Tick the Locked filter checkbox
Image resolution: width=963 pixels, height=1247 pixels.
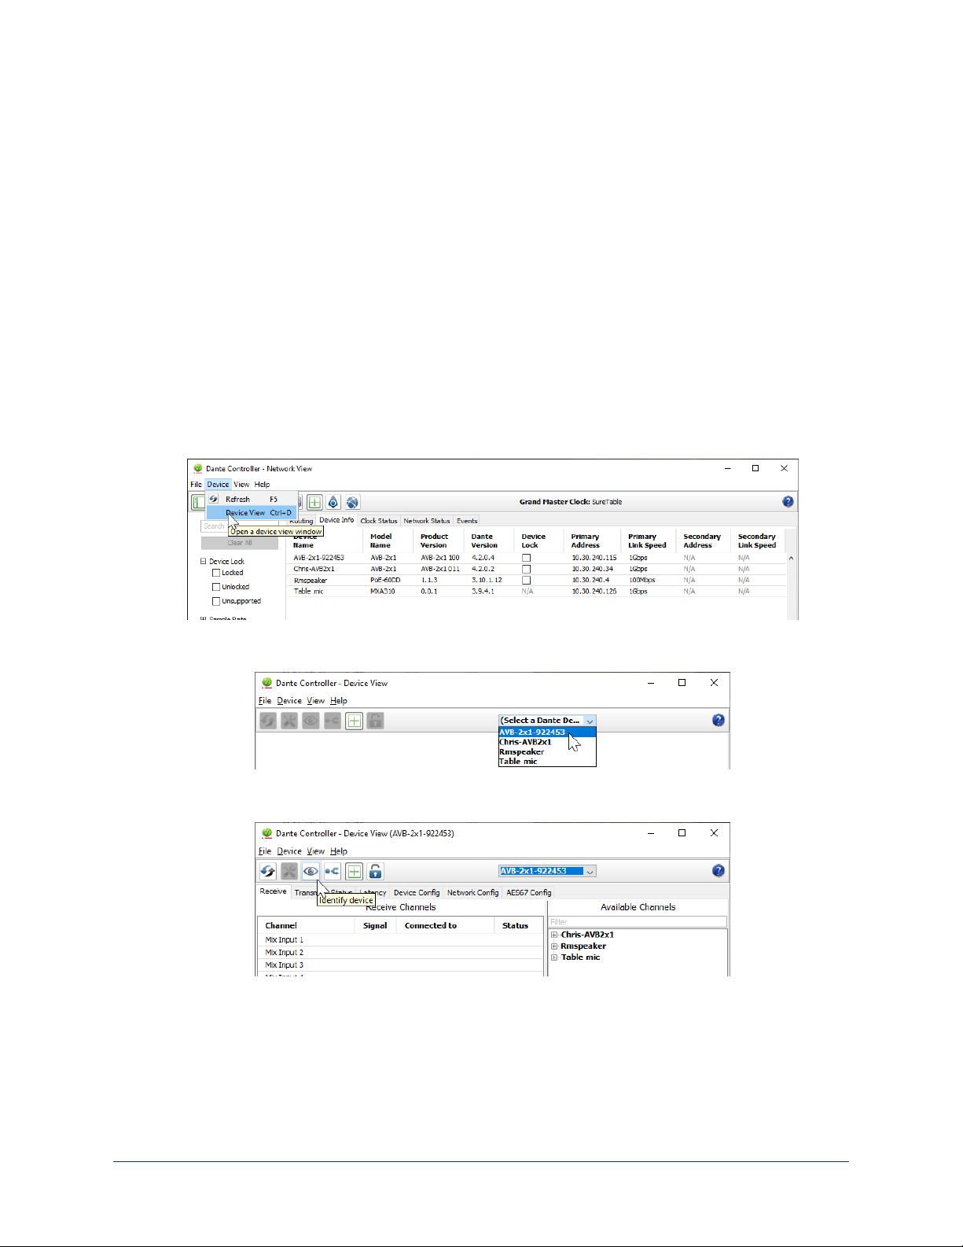click(x=216, y=573)
